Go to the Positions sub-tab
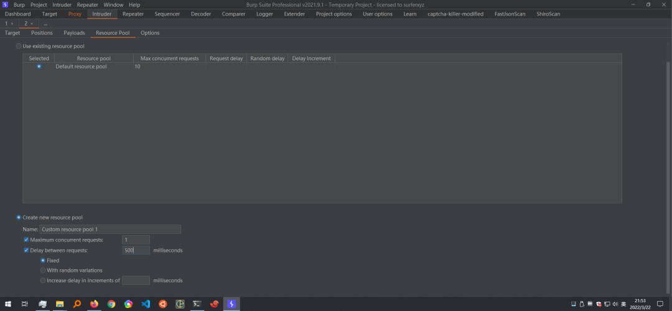The width and height of the screenshot is (672, 311). point(42,33)
